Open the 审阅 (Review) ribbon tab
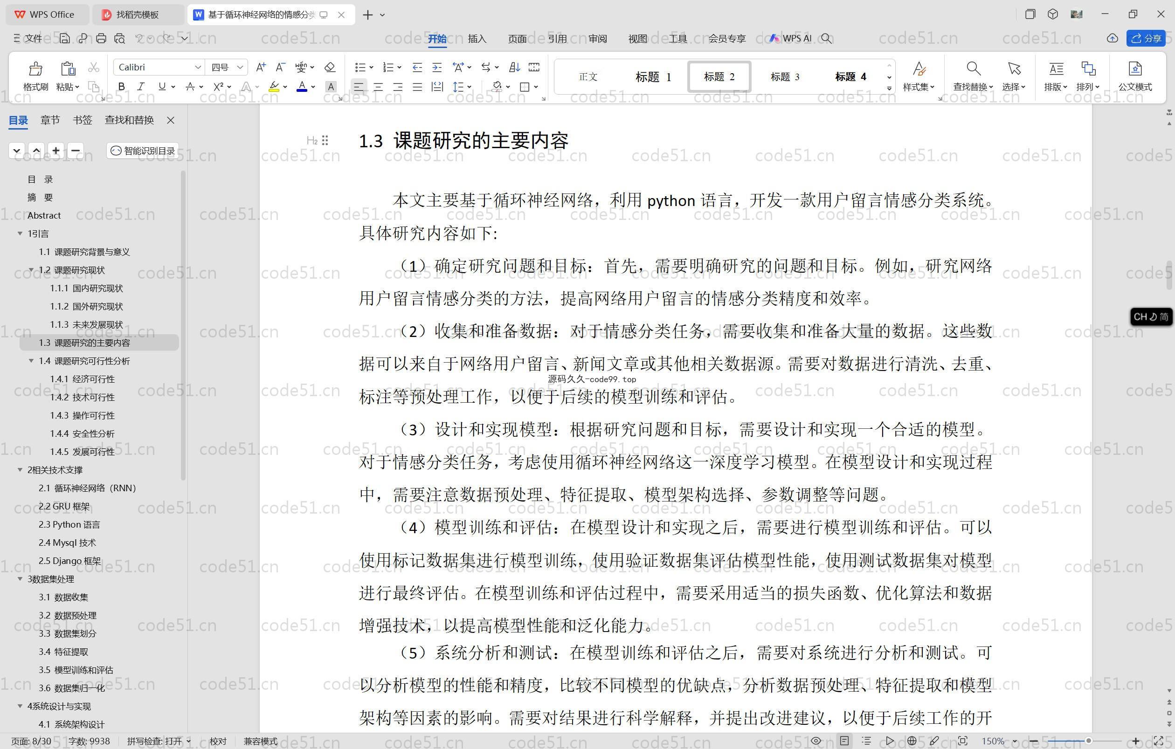 click(597, 39)
